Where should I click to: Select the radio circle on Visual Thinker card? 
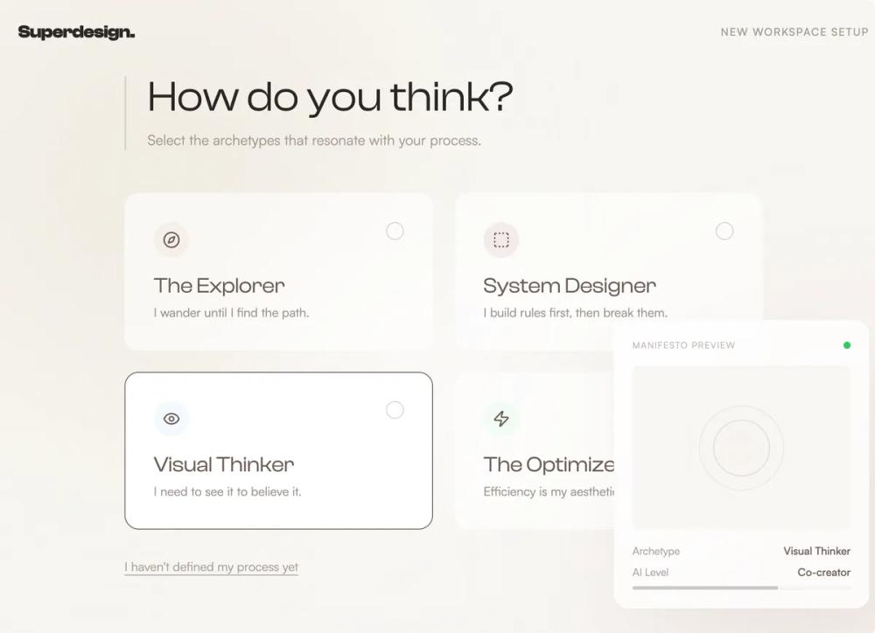395,409
